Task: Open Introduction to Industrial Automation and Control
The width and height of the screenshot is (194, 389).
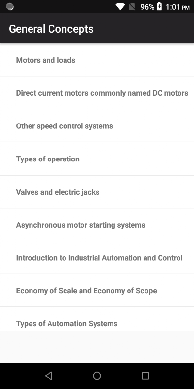Action: pos(97,258)
